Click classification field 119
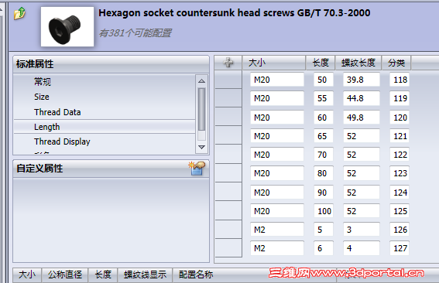This screenshot has height=283, width=439. [x=400, y=98]
